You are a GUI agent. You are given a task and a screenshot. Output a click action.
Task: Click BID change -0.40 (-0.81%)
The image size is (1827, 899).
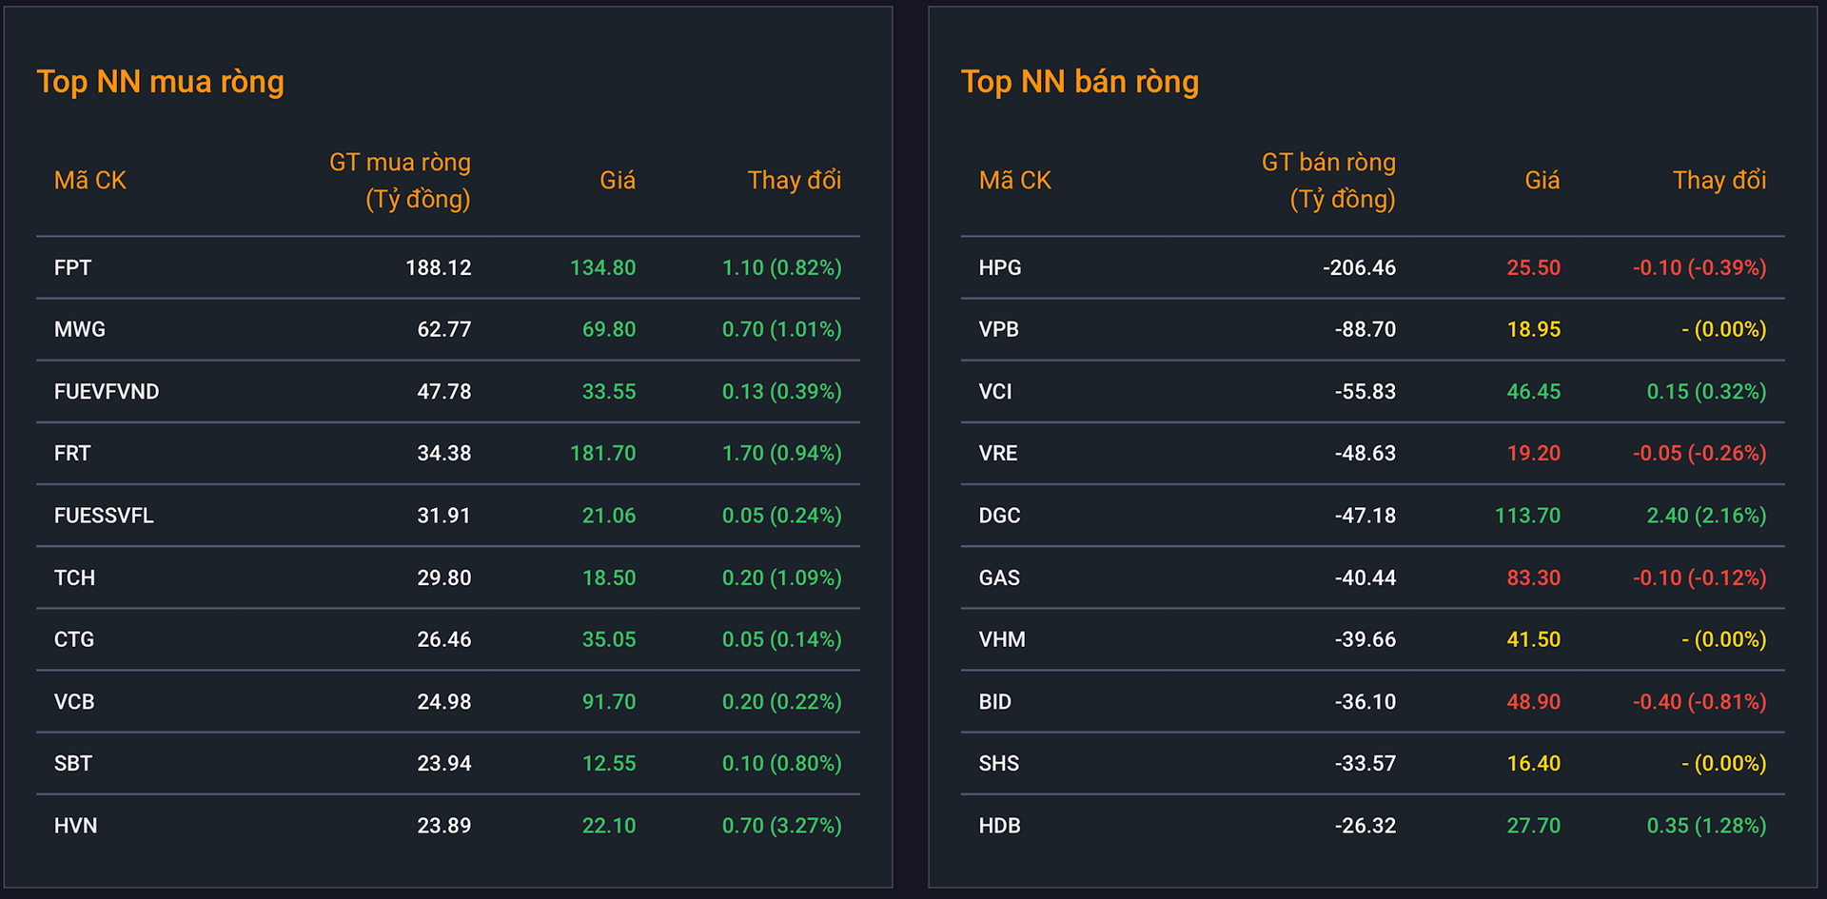[x=1700, y=702]
